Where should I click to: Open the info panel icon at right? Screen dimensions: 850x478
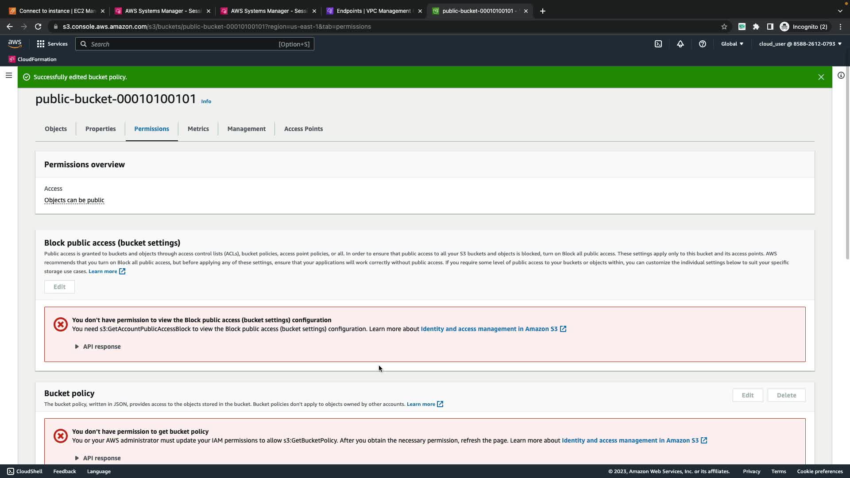(841, 76)
